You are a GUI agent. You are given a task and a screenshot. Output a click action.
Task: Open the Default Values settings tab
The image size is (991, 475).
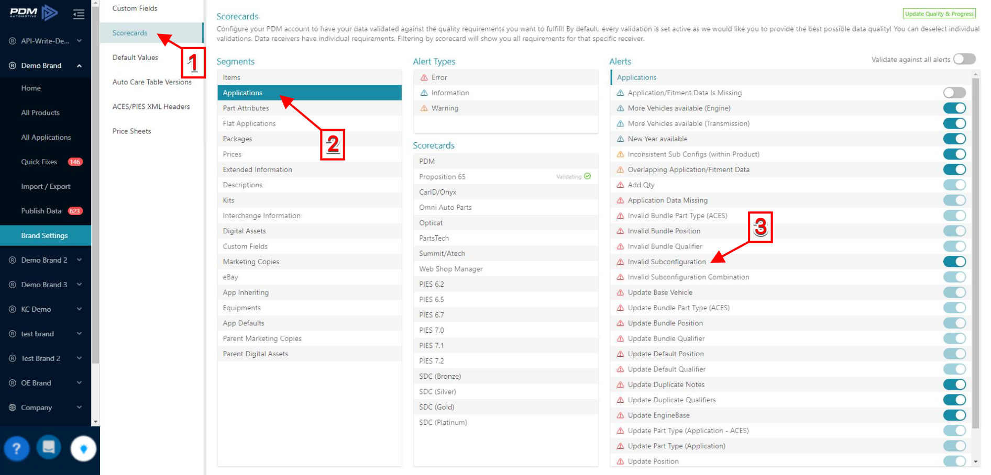tap(151, 58)
